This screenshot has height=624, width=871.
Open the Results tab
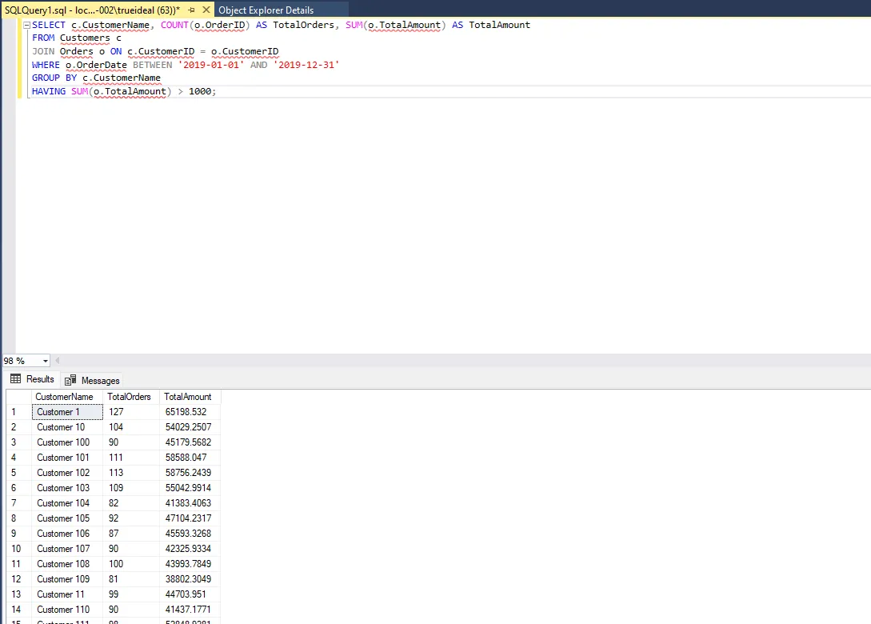33,379
